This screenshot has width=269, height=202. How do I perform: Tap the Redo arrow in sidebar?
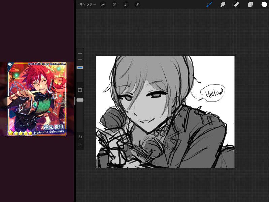[80, 145]
